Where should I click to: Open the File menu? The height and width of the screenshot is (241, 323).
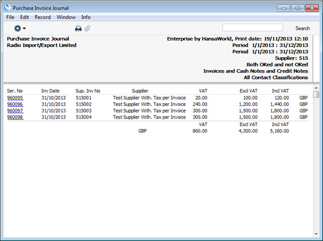[10, 17]
